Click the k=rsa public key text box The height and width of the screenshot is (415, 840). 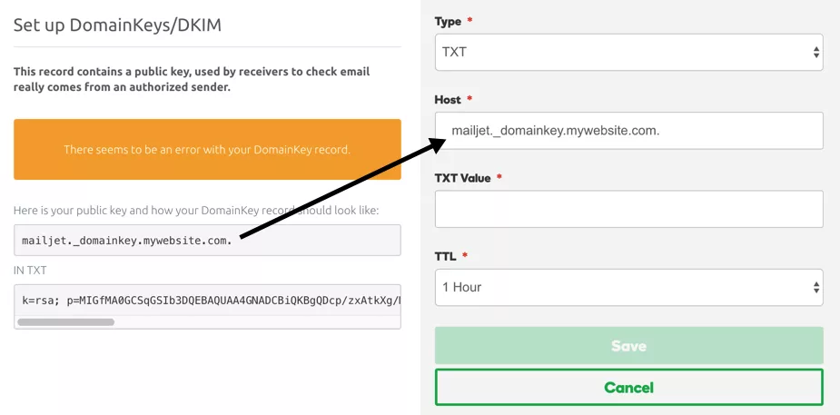207,299
